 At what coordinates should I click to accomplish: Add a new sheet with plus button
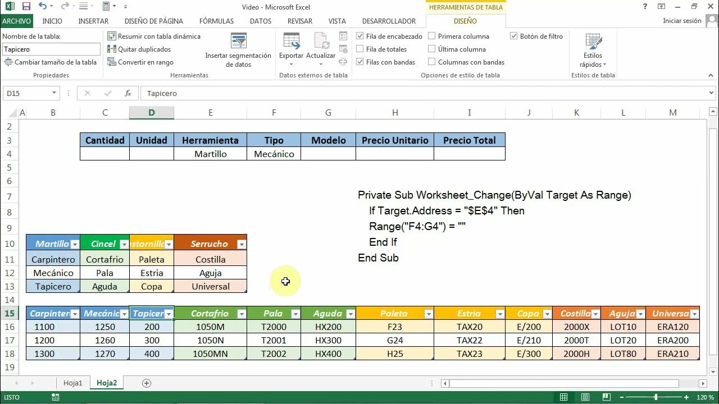tap(147, 383)
